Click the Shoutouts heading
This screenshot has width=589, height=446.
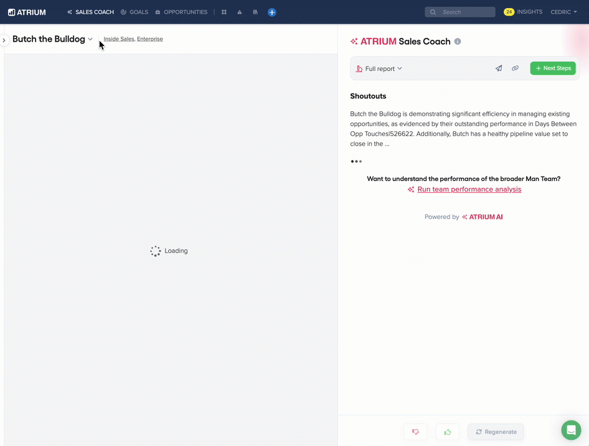(x=368, y=96)
